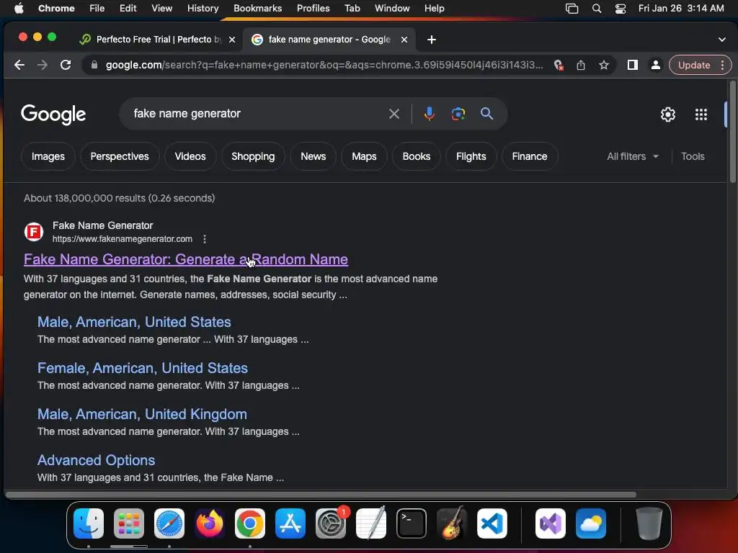Open Male, American, United States sitelink
The height and width of the screenshot is (553, 738).
[x=134, y=322]
